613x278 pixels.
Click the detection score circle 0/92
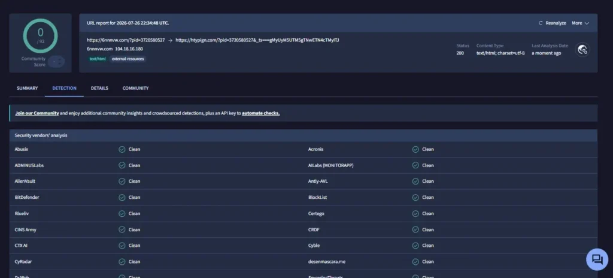[40, 35]
